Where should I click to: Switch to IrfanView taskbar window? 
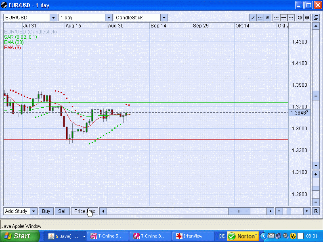click(x=193, y=236)
